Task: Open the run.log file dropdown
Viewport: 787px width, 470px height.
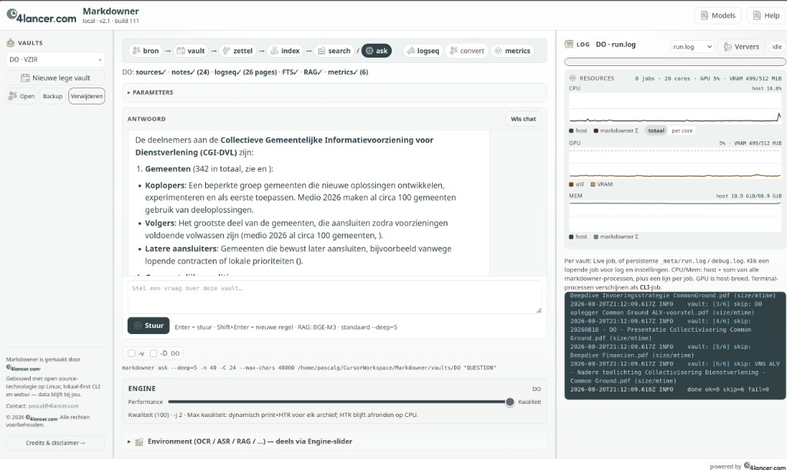Action: click(x=692, y=47)
